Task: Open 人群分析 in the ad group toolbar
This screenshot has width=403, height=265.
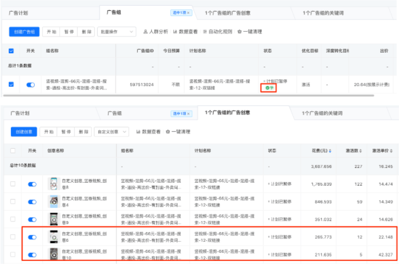Action: coord(156,32)
